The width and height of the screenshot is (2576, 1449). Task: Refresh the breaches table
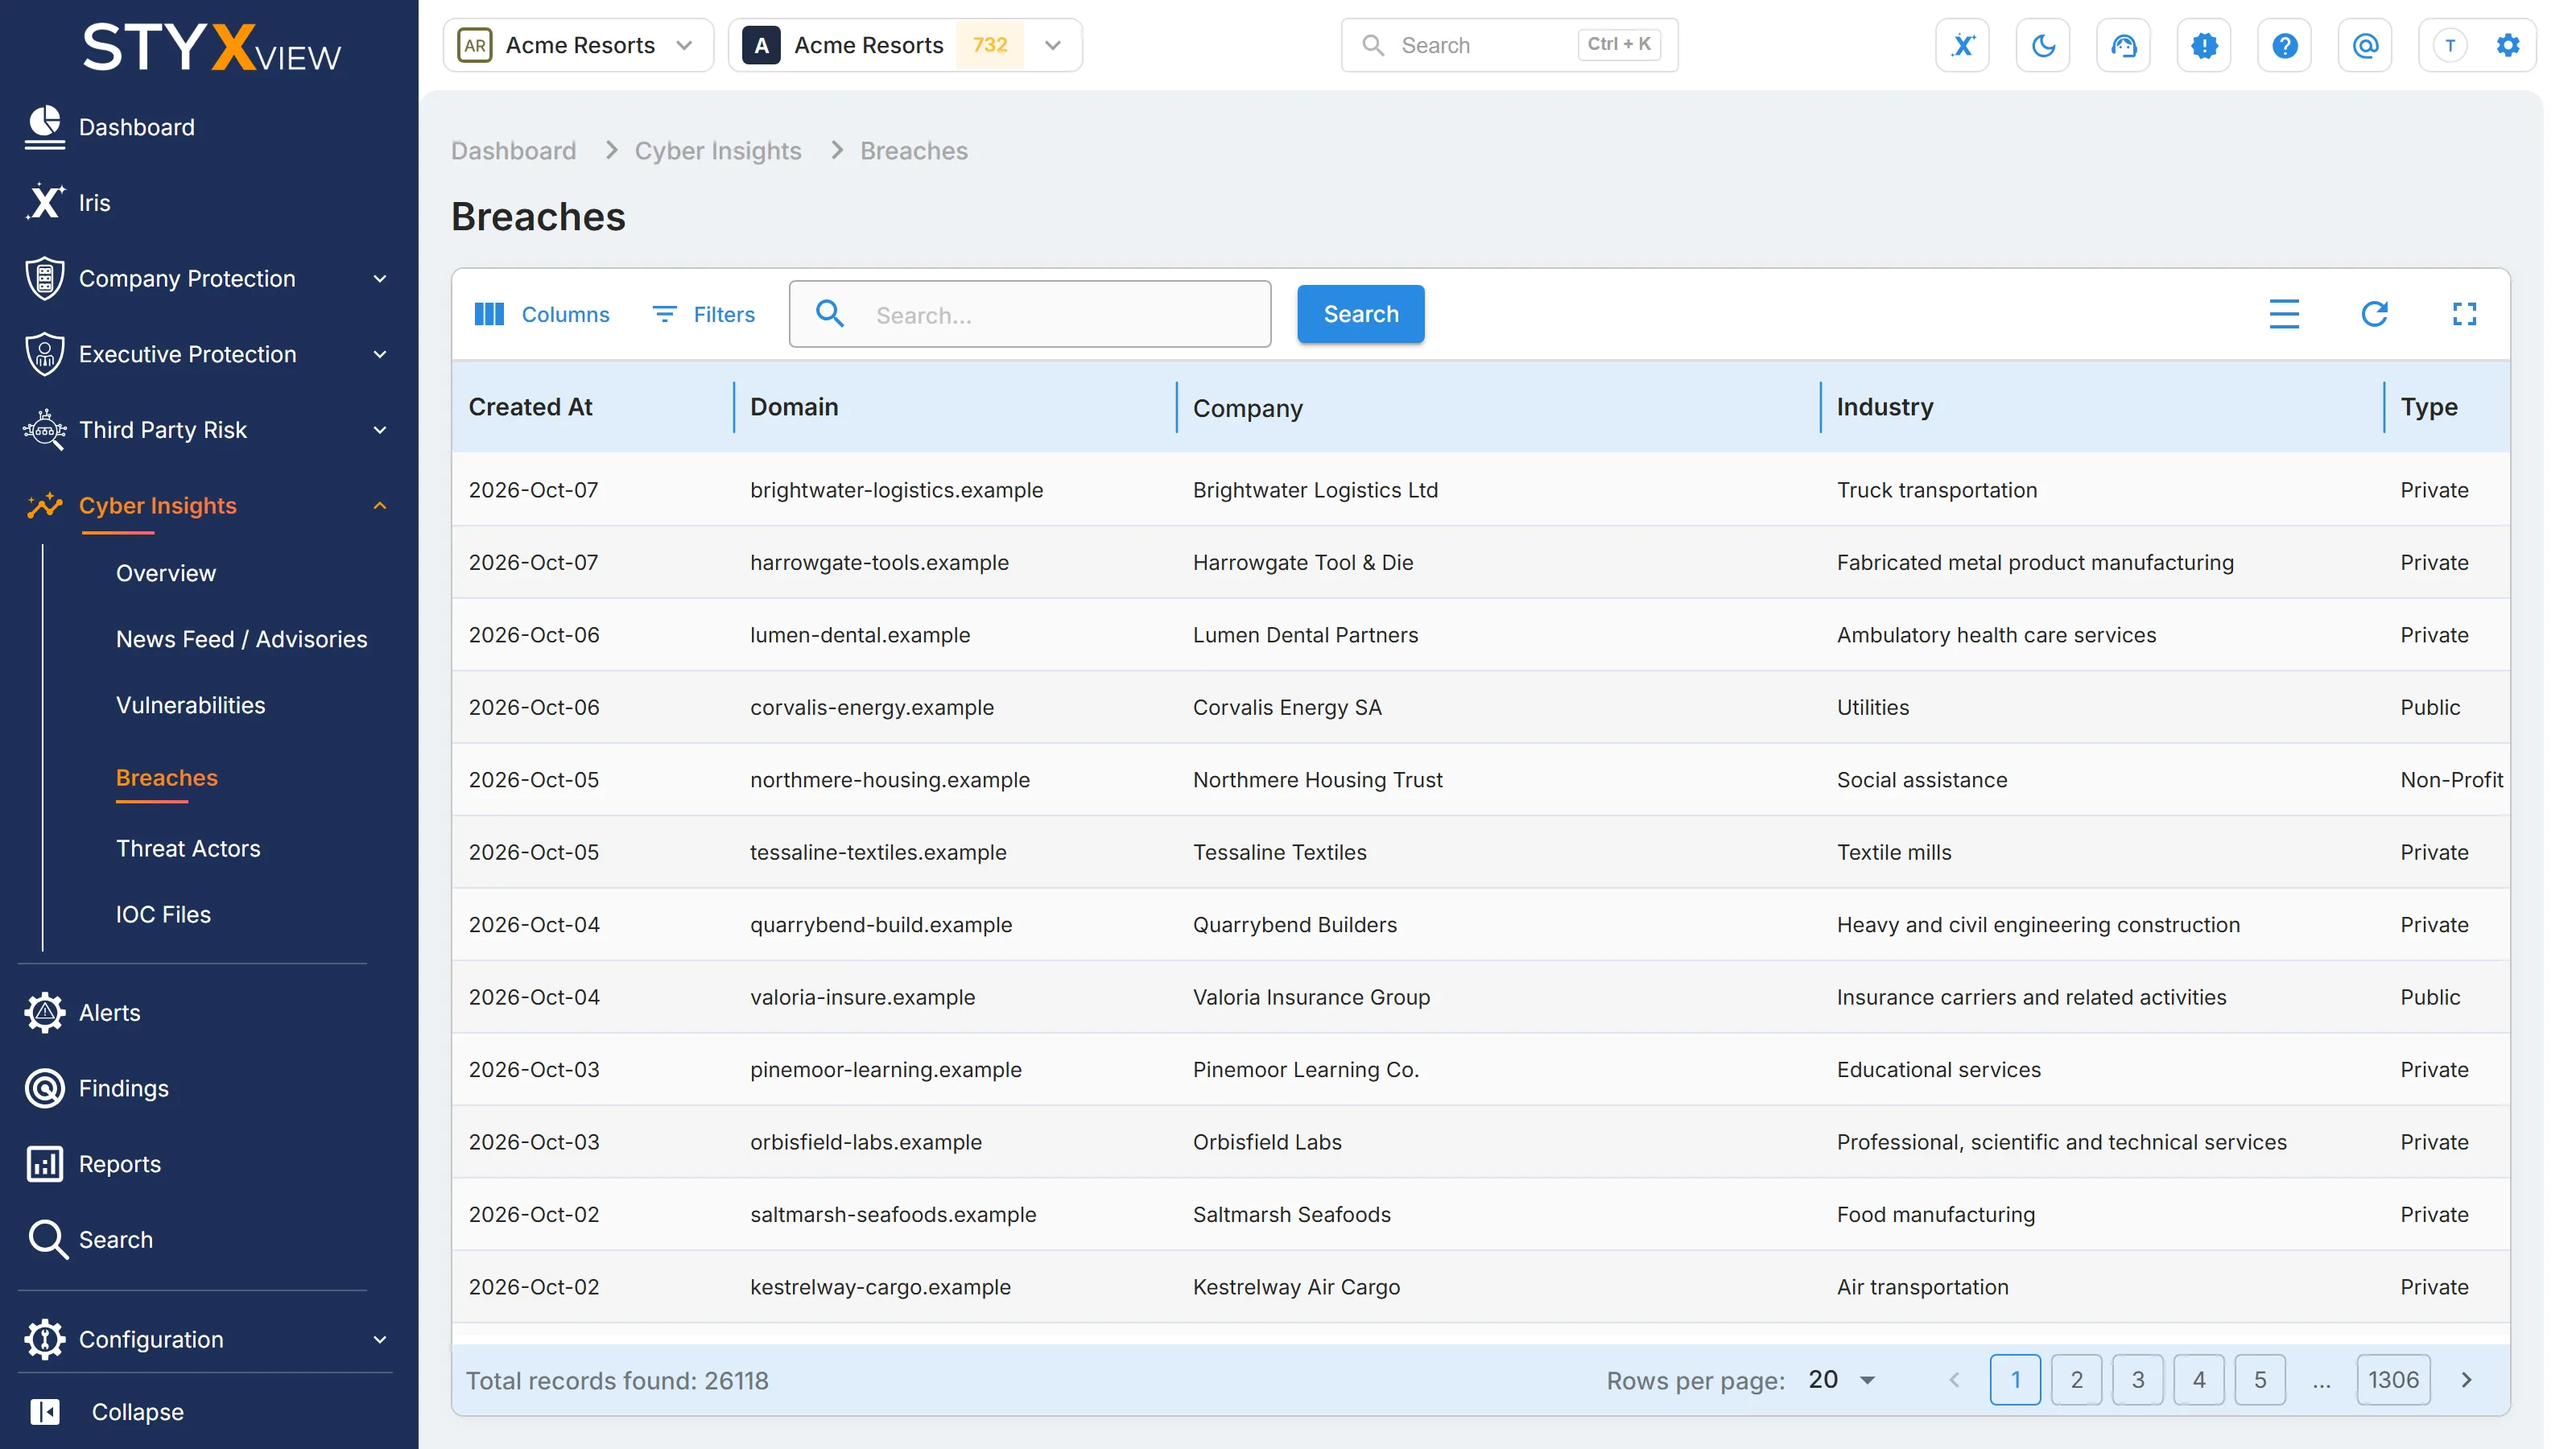click(x=2374, y=314)
